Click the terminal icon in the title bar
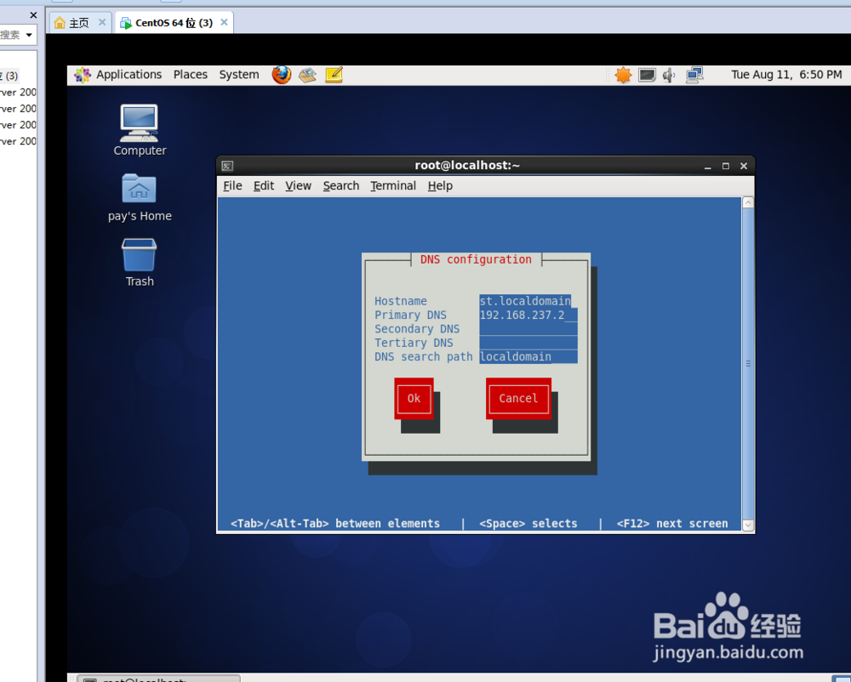Screen dimensions: 851x682 pos(226,165)
